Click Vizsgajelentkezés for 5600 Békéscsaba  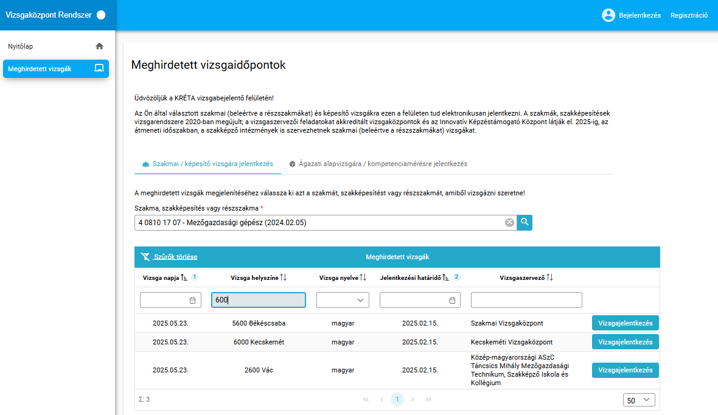[625, 323]
